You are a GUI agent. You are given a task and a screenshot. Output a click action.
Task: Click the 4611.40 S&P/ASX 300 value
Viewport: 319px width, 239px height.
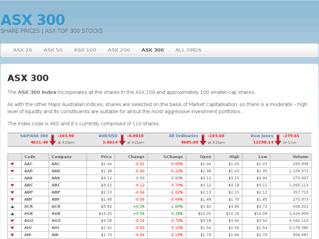pyautogui.click(x=39, y=142)
